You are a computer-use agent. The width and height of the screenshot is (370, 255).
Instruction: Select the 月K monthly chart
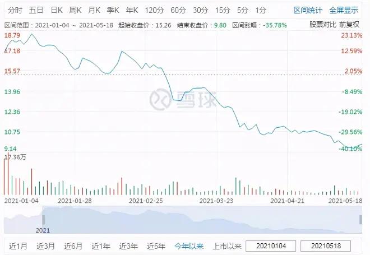(x=94, y=10)
